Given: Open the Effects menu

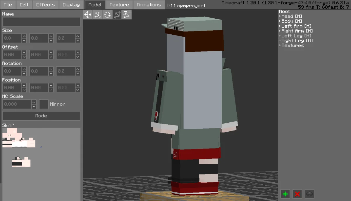Looking at the screenshot, I should [45, 5].
